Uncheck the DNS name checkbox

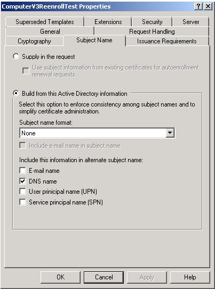(x=22, y=181)
